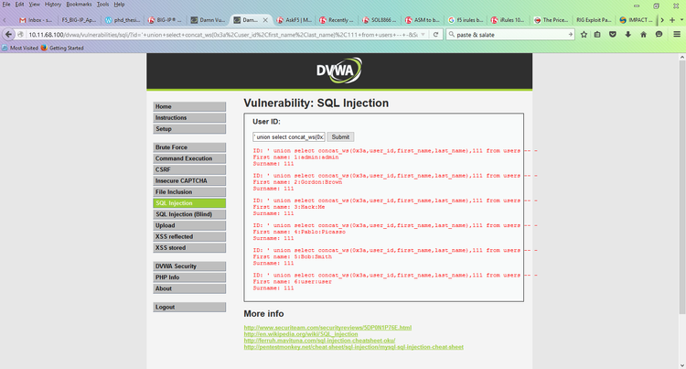Select the highlighted SQL Injection item

(189, 203)
